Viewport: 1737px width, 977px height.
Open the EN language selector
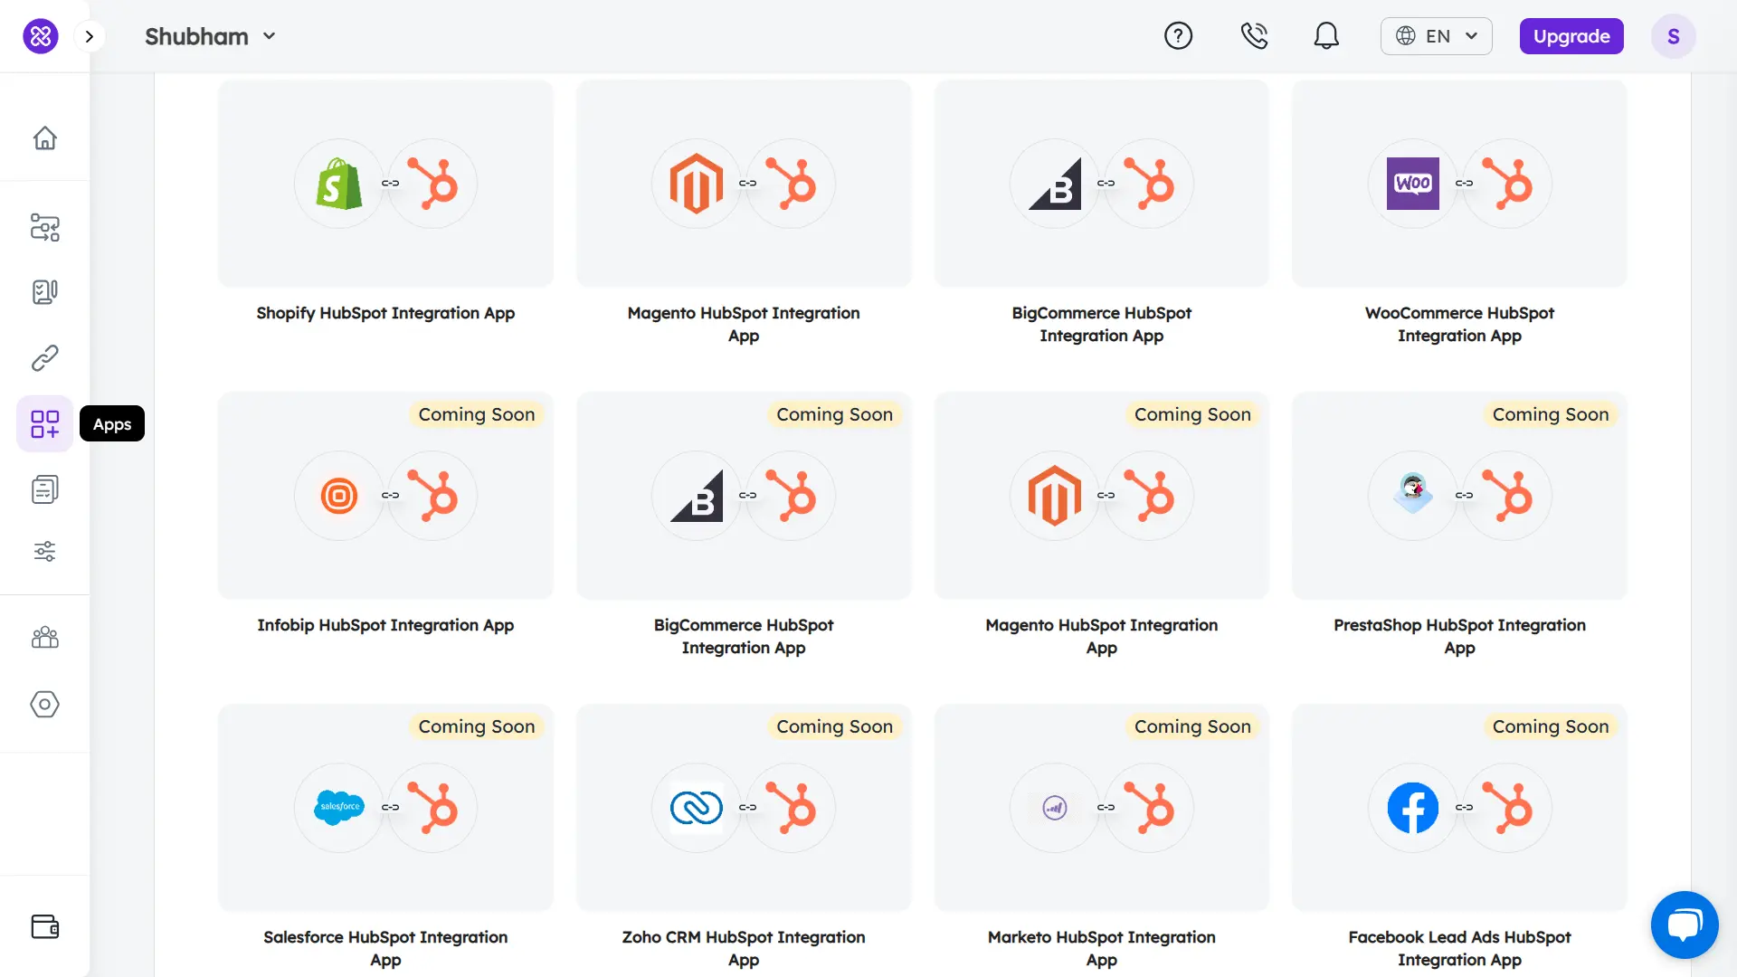click(1436, 36)
